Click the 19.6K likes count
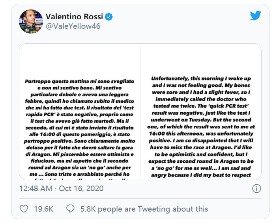Screen dimensions: 275x223 [x=43, y=208]
